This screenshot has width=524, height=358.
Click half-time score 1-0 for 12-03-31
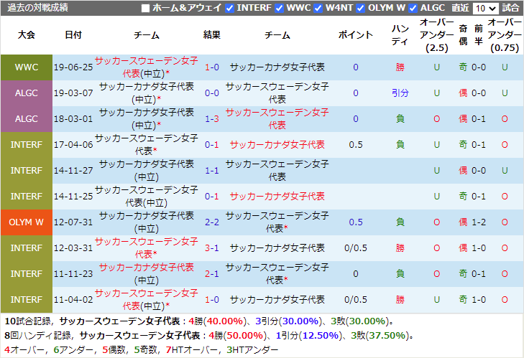pyautogui.click(x=479, y=248)
